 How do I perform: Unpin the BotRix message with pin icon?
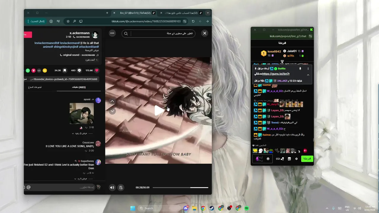coord(300,69)
